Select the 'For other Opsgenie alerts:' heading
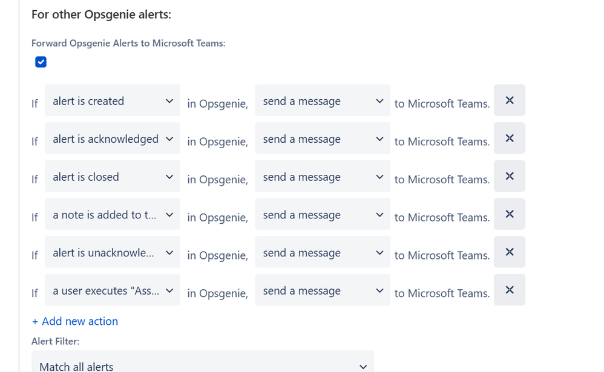Image resolution: width=604 pixels, height=372 pixels. 101,15
